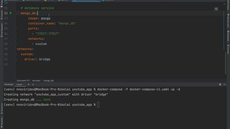The height and width of the screenshot is (129, 230).
Task: Open the Database side panel
Action: (228, 36)
